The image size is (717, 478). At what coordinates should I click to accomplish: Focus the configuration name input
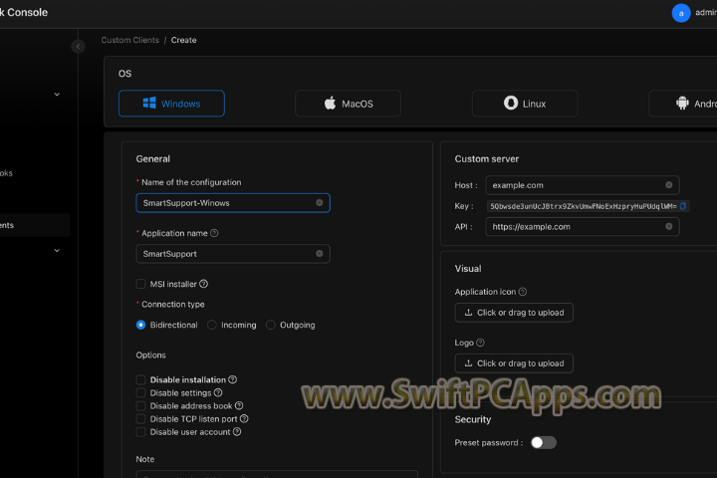point(233,202)
